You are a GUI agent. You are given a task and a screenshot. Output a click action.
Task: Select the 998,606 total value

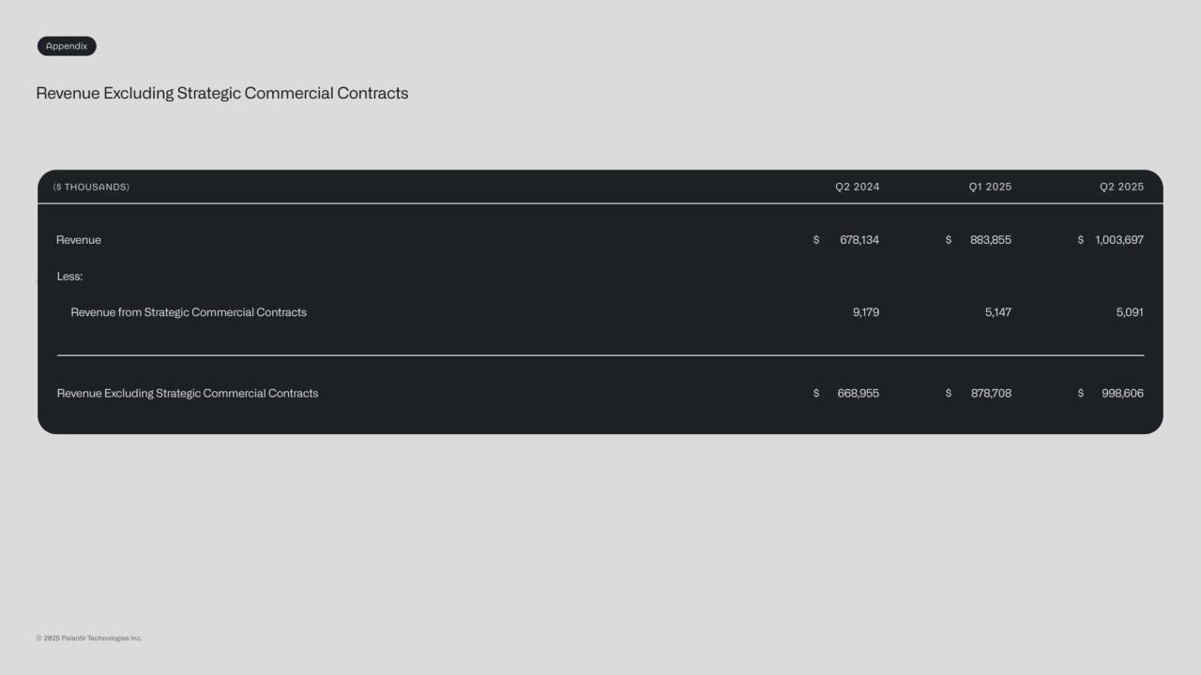point(1122,394)
